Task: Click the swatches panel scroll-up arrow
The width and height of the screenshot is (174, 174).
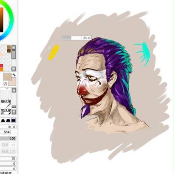Action: (14, 47)
